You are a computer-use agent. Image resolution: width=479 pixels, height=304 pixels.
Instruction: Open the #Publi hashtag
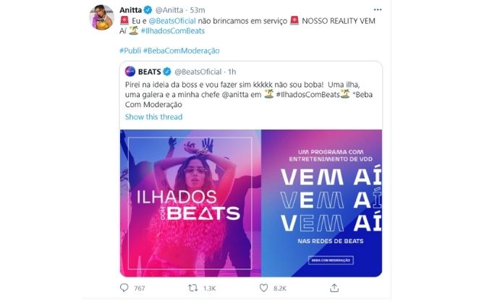(x=130, y=51)
